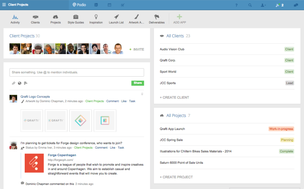Open the account profile dropdown
The image size is (304, 189).
(x=263, y=5)
